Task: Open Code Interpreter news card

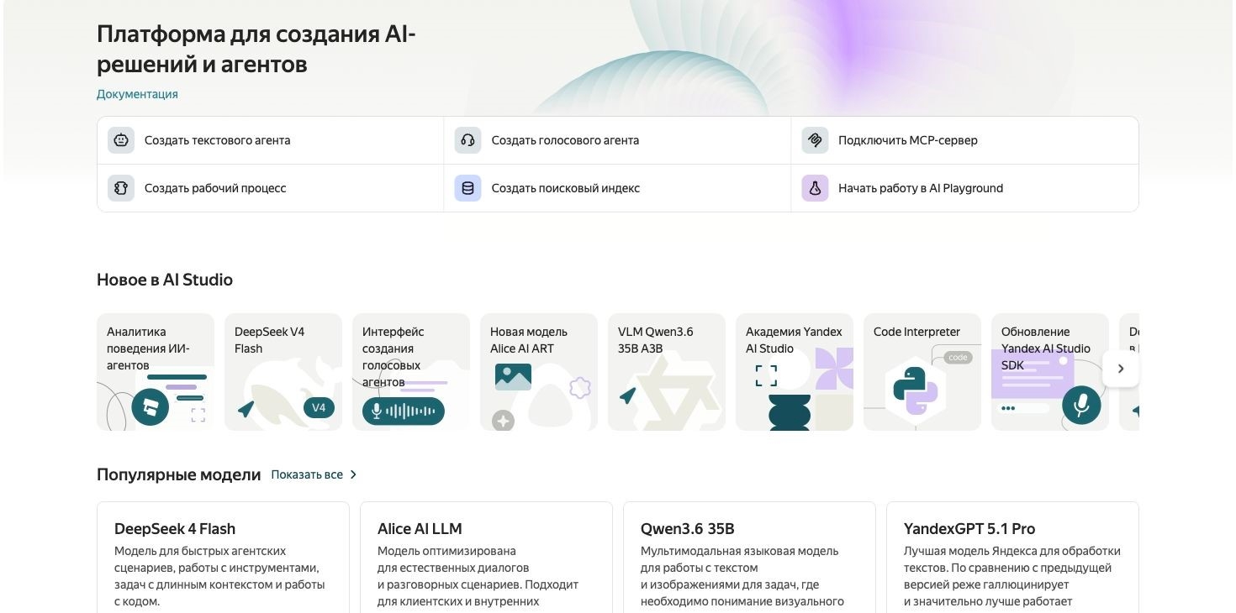Action: point(922,372)
